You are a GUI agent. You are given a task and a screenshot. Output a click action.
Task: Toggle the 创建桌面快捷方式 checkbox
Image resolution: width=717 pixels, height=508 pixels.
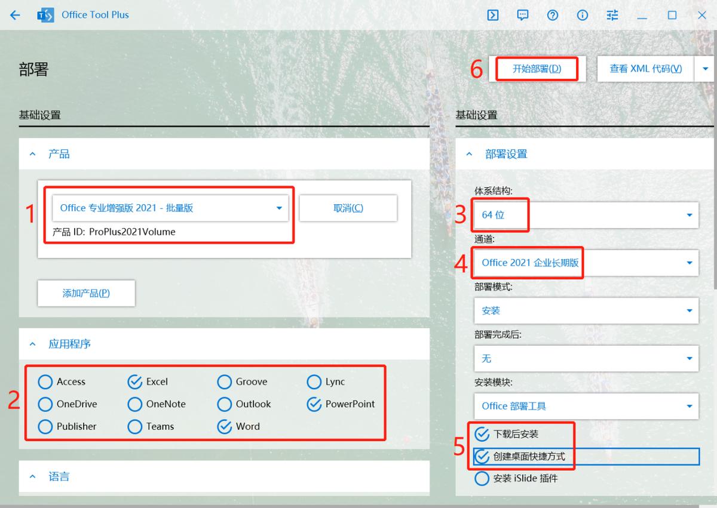482,456
